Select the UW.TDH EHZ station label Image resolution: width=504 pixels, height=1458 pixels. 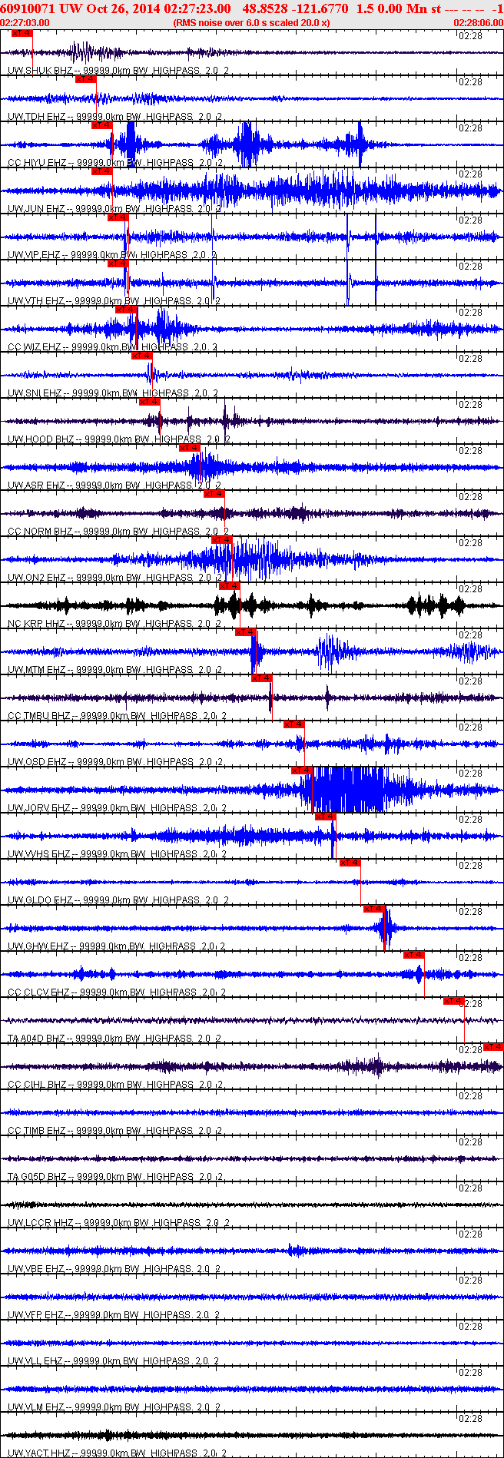(38, 117)
